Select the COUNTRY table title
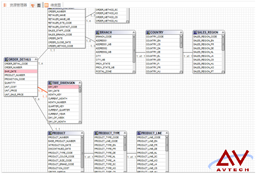This screenshot has width=256, height=174. coord(157,32)
